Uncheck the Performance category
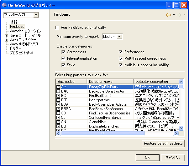The width and height of the screenshot is (189, 166). click(x=121, y=52)
